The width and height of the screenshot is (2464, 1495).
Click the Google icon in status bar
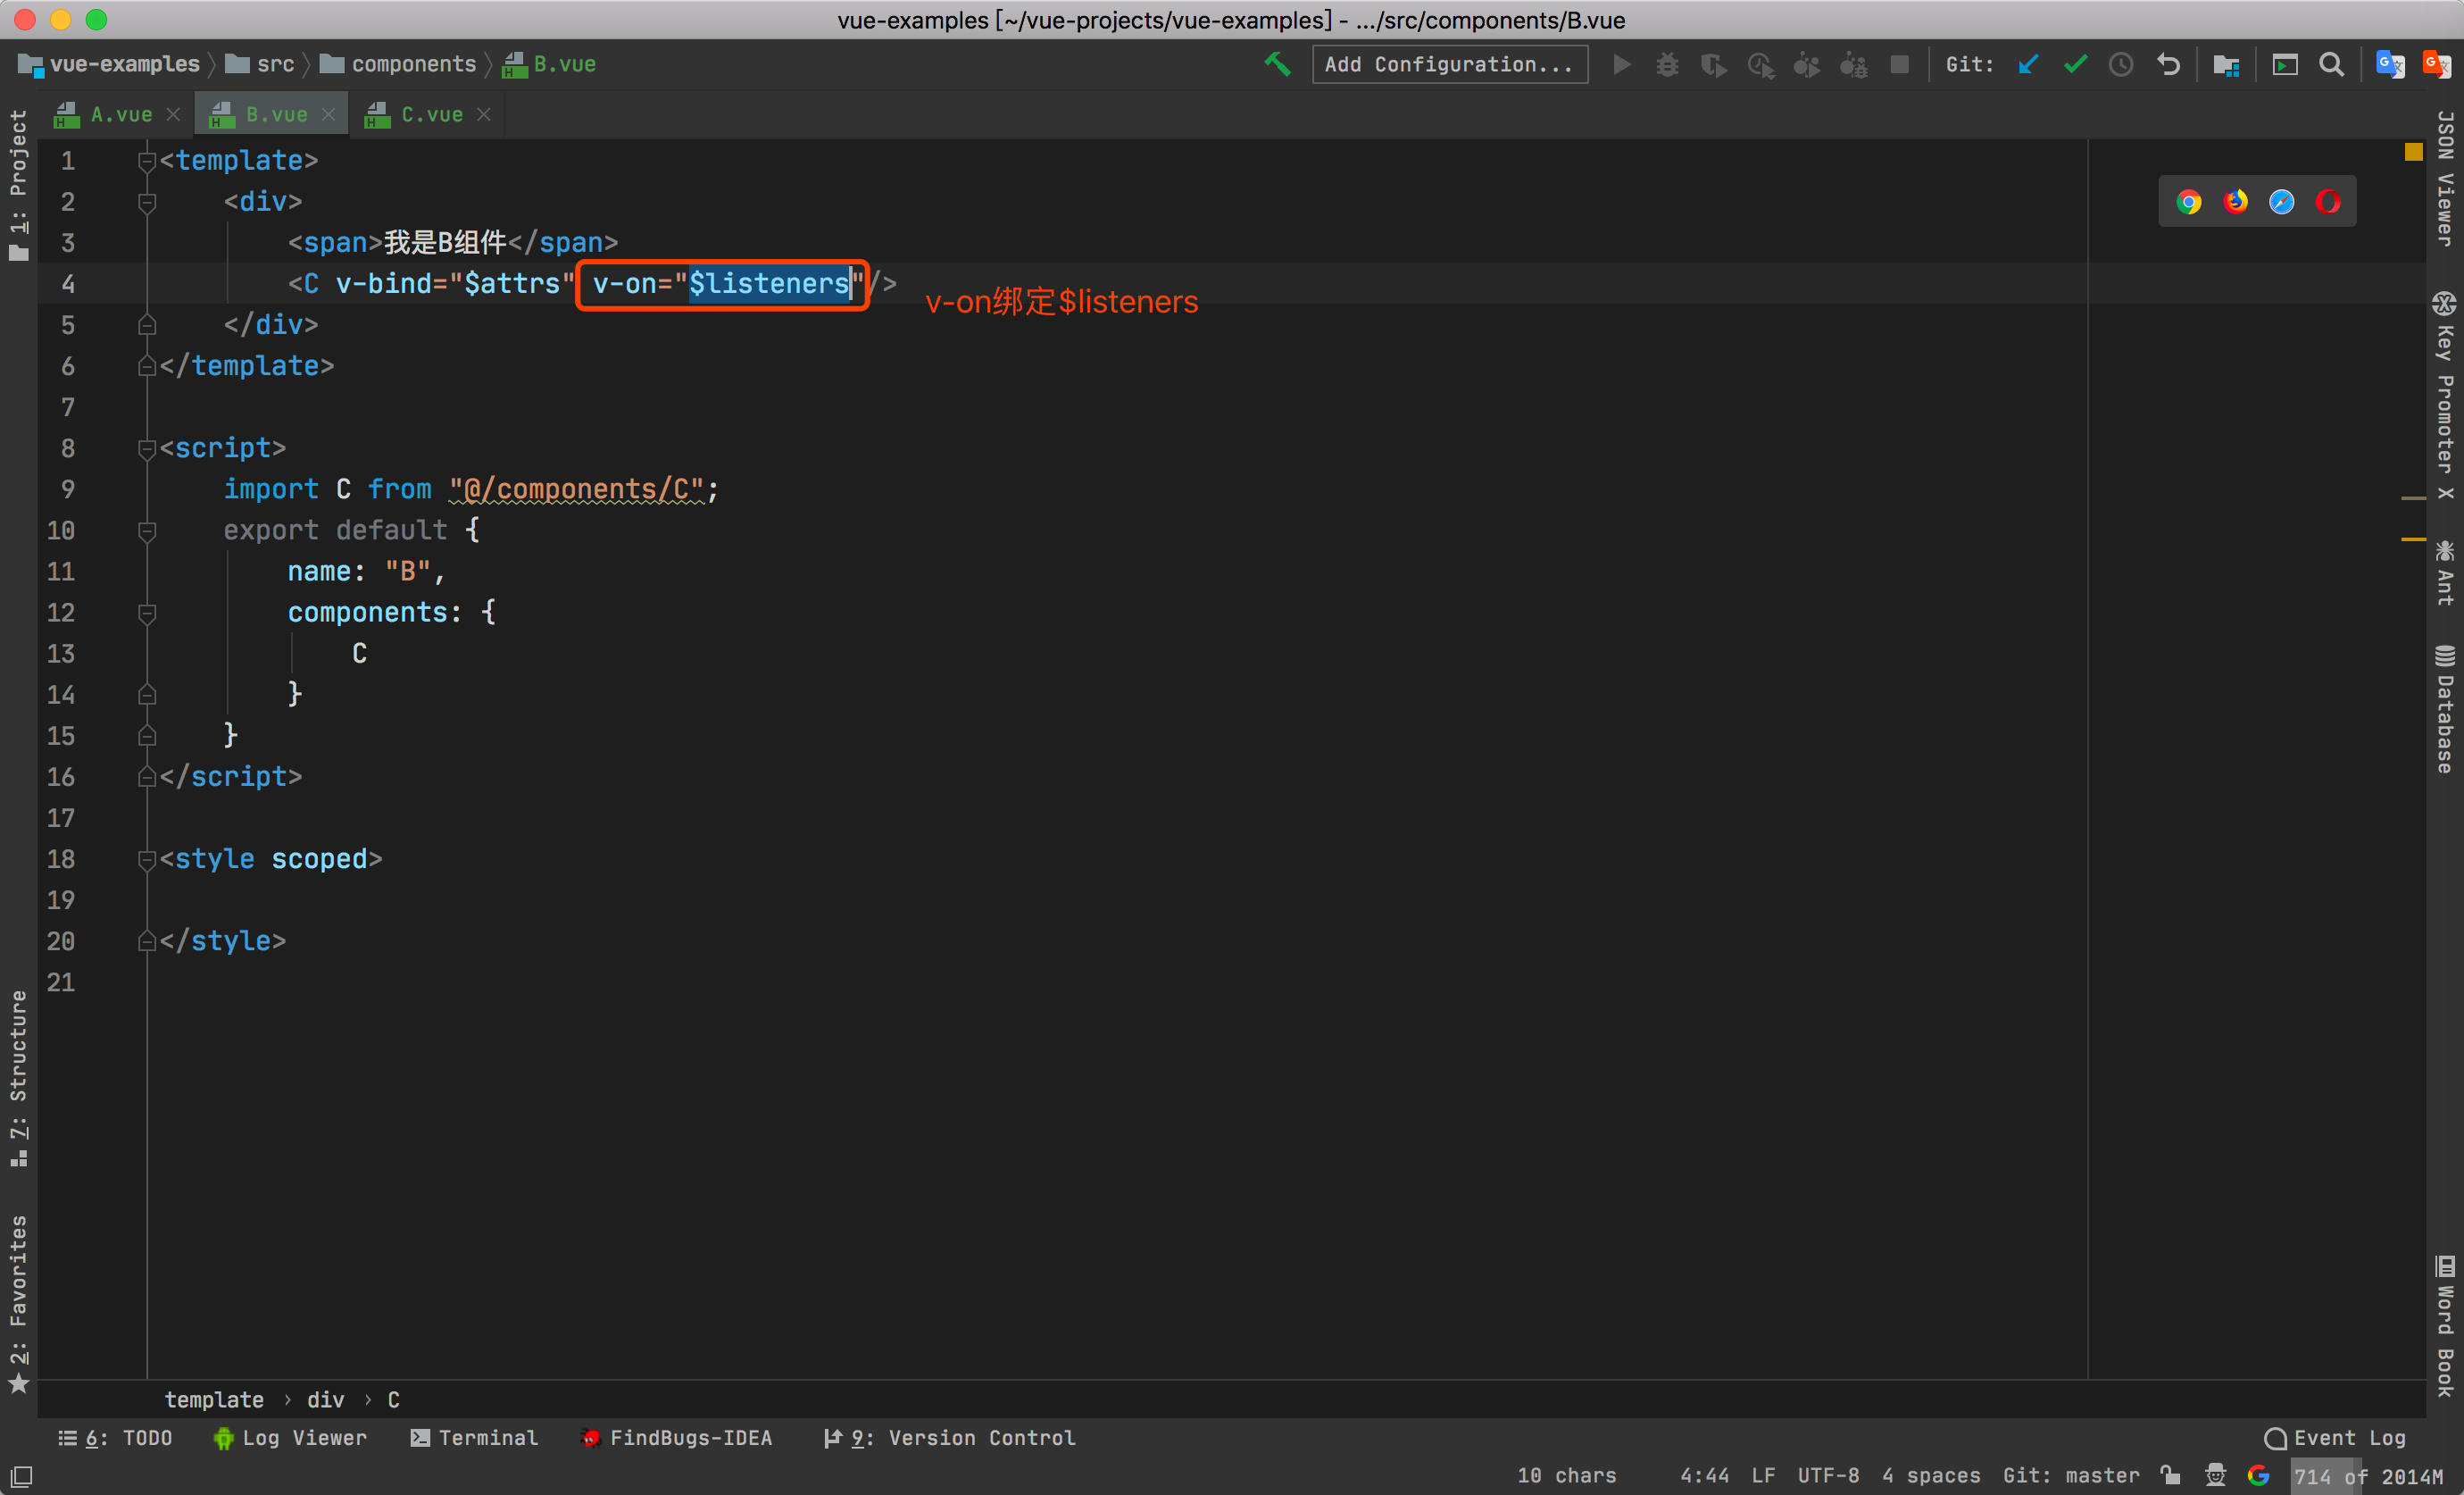2259,1475
